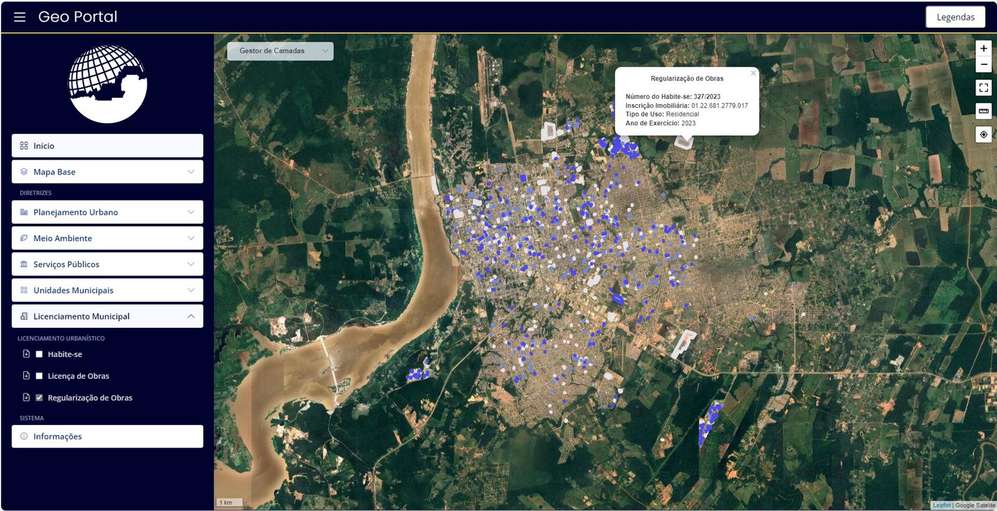Locate my position on map
This screenshot has height=511, width=997.
click(x=983, y=135)
